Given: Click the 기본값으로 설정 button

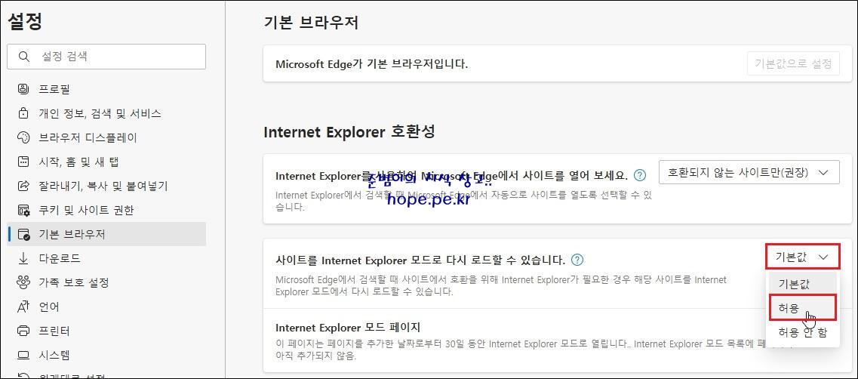Looking at the screenshot, I should point(793,63).
